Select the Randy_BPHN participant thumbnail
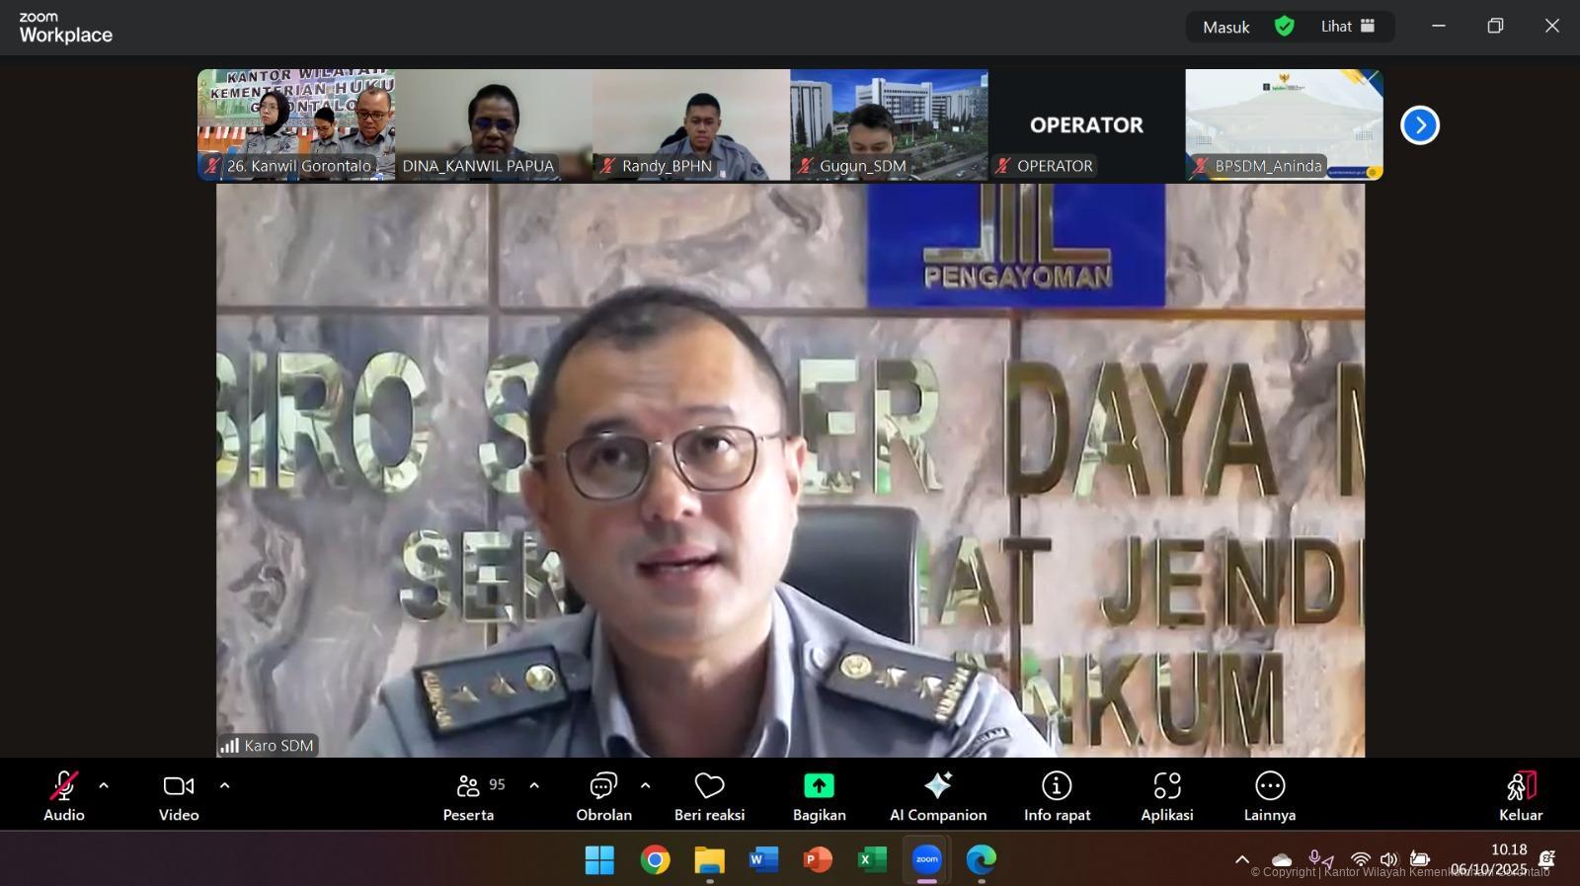This screenshot has height=886, width=1580. click(690, 124)
